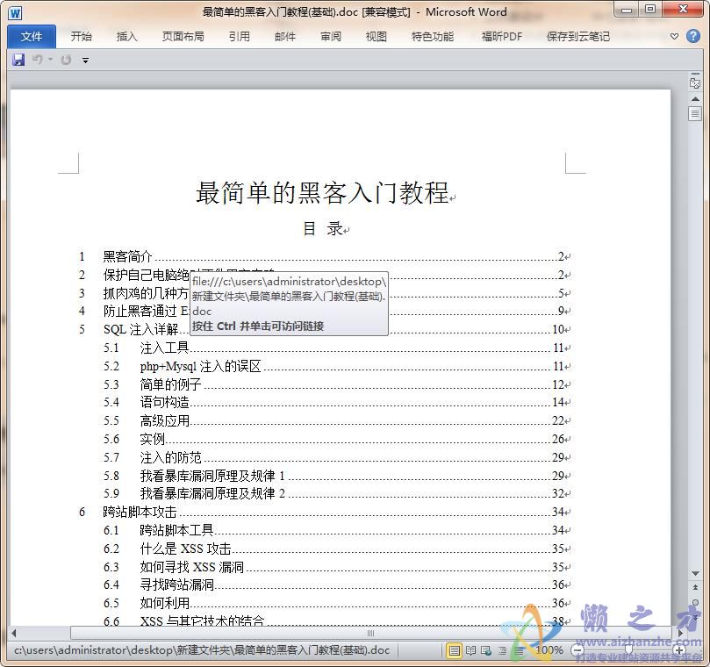Switch to the 插入 ribbon tab
Image resolution: width=710 pixels, height=667 pixels.
128,36
